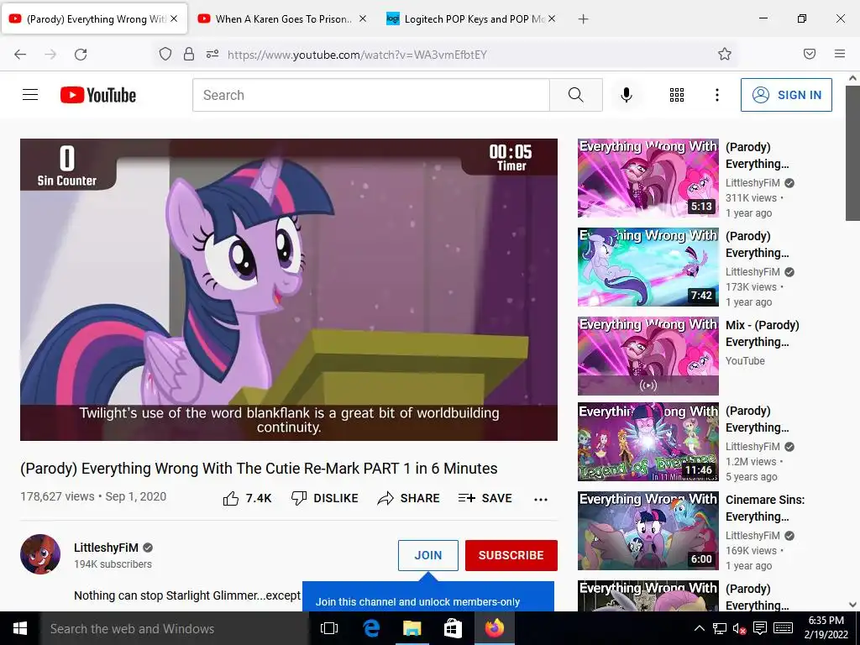Open the Windows Start menu
The image size is (860, 645).
tap(20, 628)
